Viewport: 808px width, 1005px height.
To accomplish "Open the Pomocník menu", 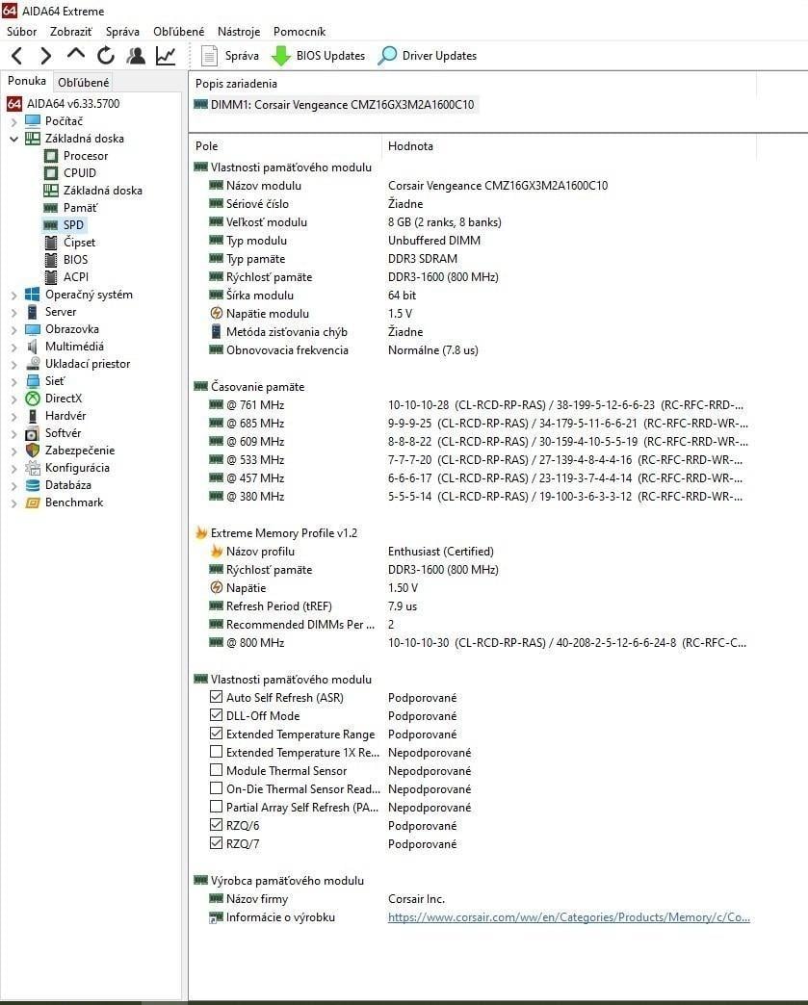I will pyautogui.click(x=300, y=32).
